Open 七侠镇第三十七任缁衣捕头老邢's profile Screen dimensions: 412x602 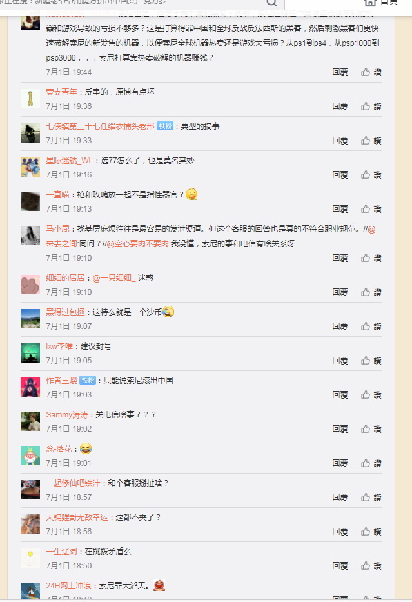coord(100,126)
